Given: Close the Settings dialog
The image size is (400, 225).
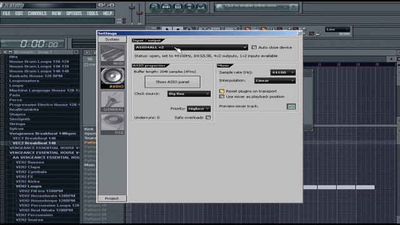Looking at the screenshot, I should point(299,33).
